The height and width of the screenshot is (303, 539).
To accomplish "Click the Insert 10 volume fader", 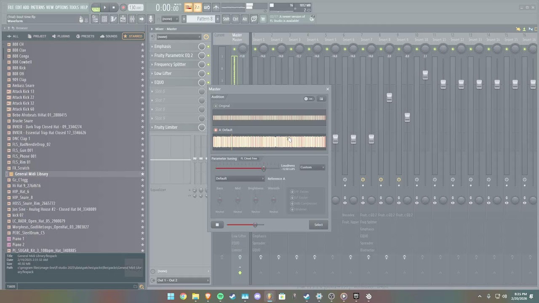I will click(x=425, y=75).
